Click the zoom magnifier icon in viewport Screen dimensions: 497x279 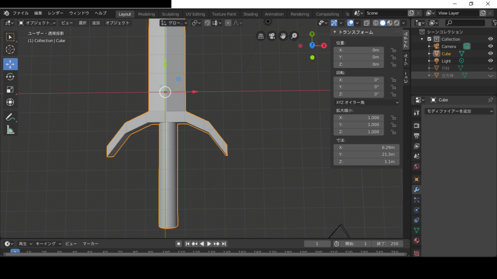coord(294,36)
